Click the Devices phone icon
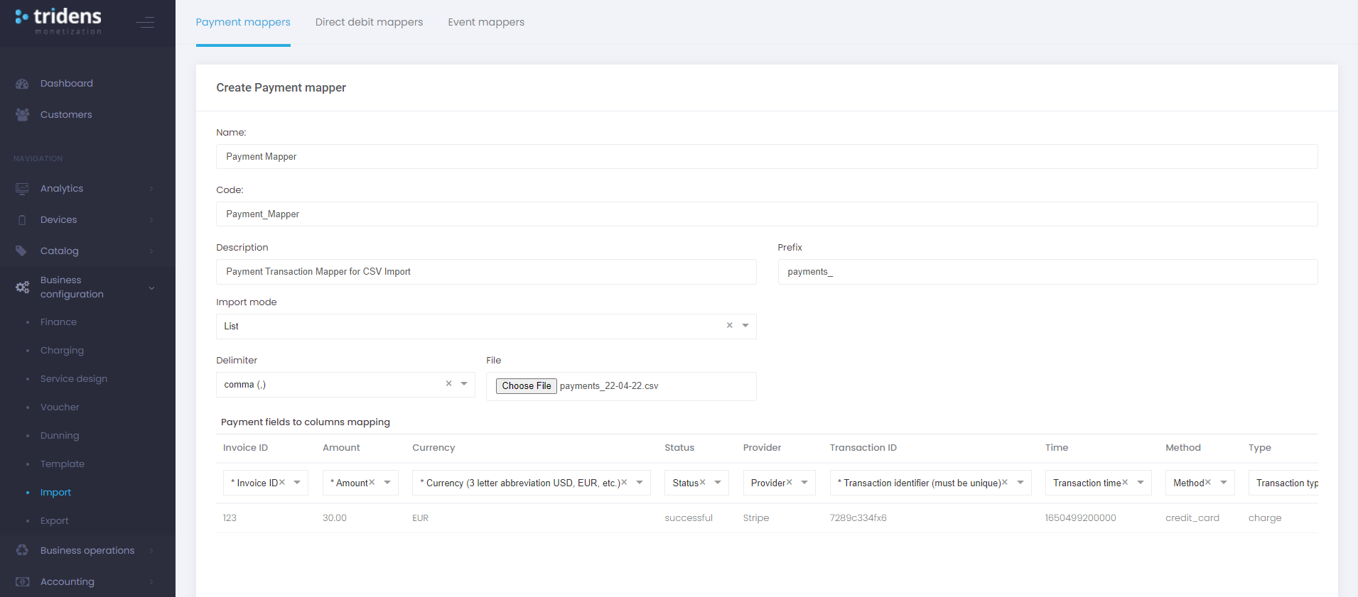This screenshot has height=597, width=1358. pyautogui.click(x=22, y=220)
